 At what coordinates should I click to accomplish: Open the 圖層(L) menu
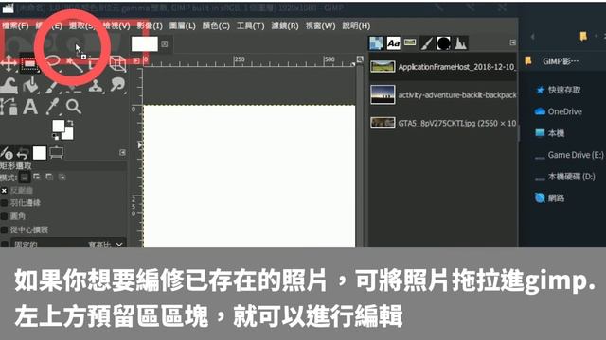pyautogui.click(x=183, y=25)
